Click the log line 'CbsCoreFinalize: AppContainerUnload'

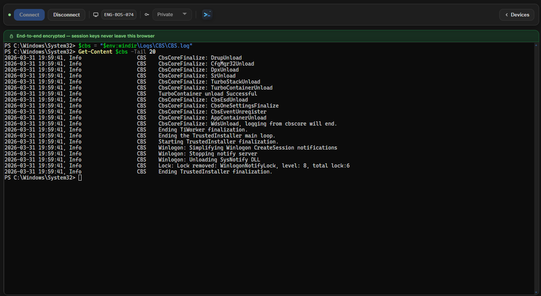pyautogui.click(x=136, y=118)
